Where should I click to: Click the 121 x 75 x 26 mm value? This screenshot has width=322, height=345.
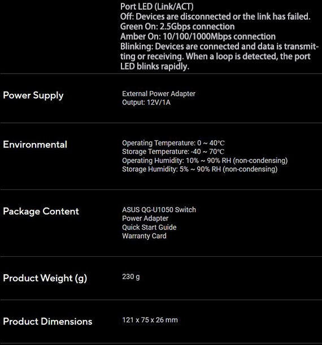(x=150, y=320)
